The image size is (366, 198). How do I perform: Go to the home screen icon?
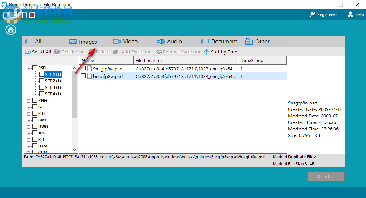click(11, 30)
